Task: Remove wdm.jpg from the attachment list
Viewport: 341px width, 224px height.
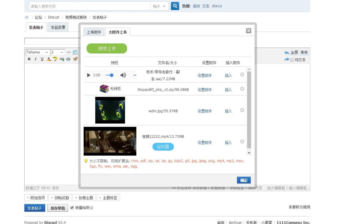Action: click(x=242, y=110)
